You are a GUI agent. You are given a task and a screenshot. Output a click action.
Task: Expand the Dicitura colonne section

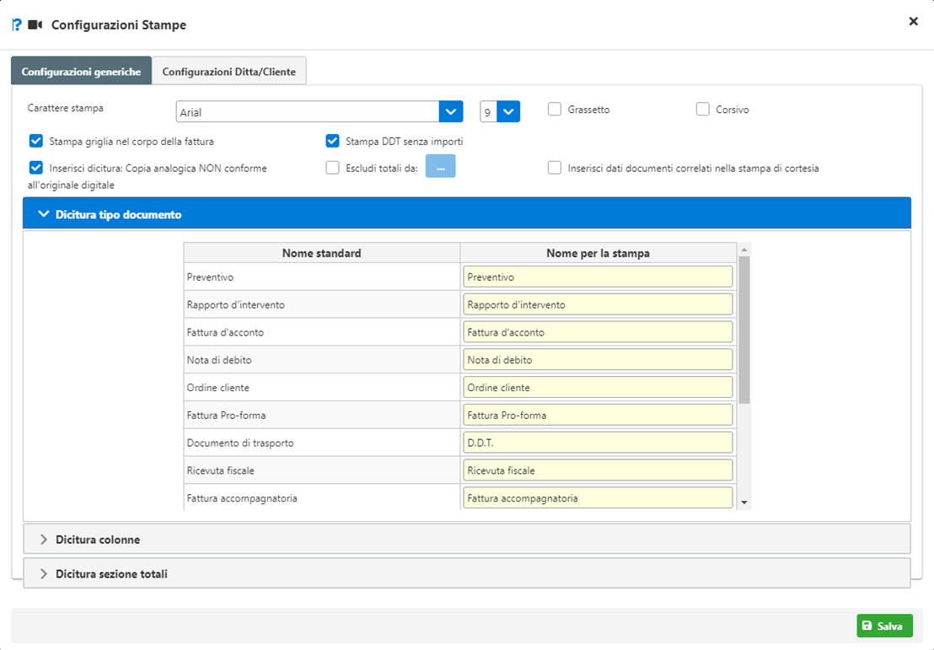click(466, 540)
